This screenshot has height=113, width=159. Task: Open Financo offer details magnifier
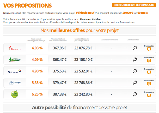(135, 48)
